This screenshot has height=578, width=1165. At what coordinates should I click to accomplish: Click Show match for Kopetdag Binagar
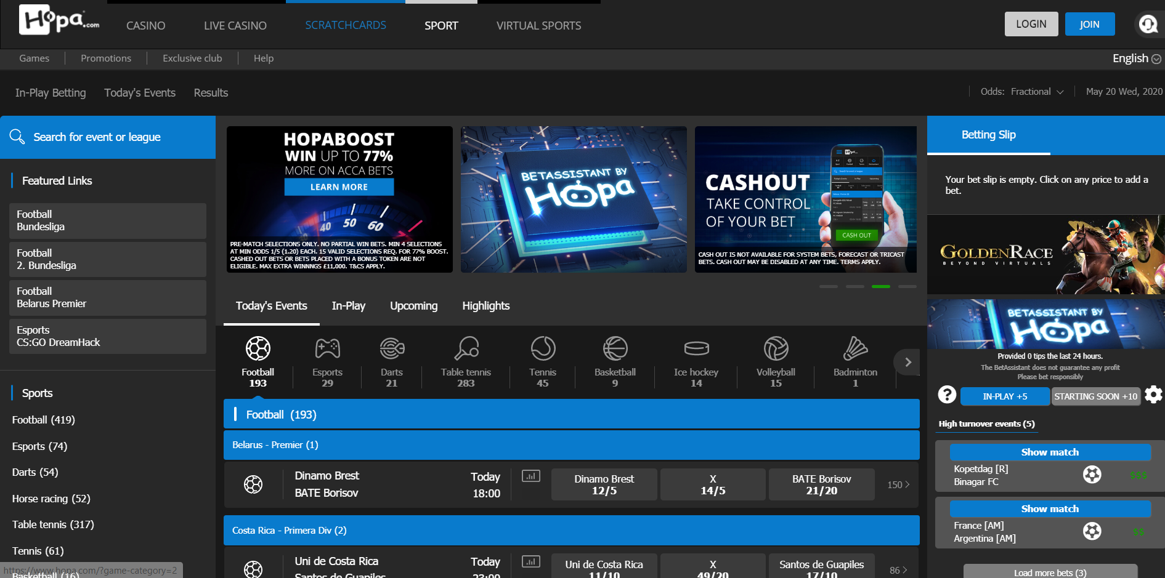(1050, 452)
